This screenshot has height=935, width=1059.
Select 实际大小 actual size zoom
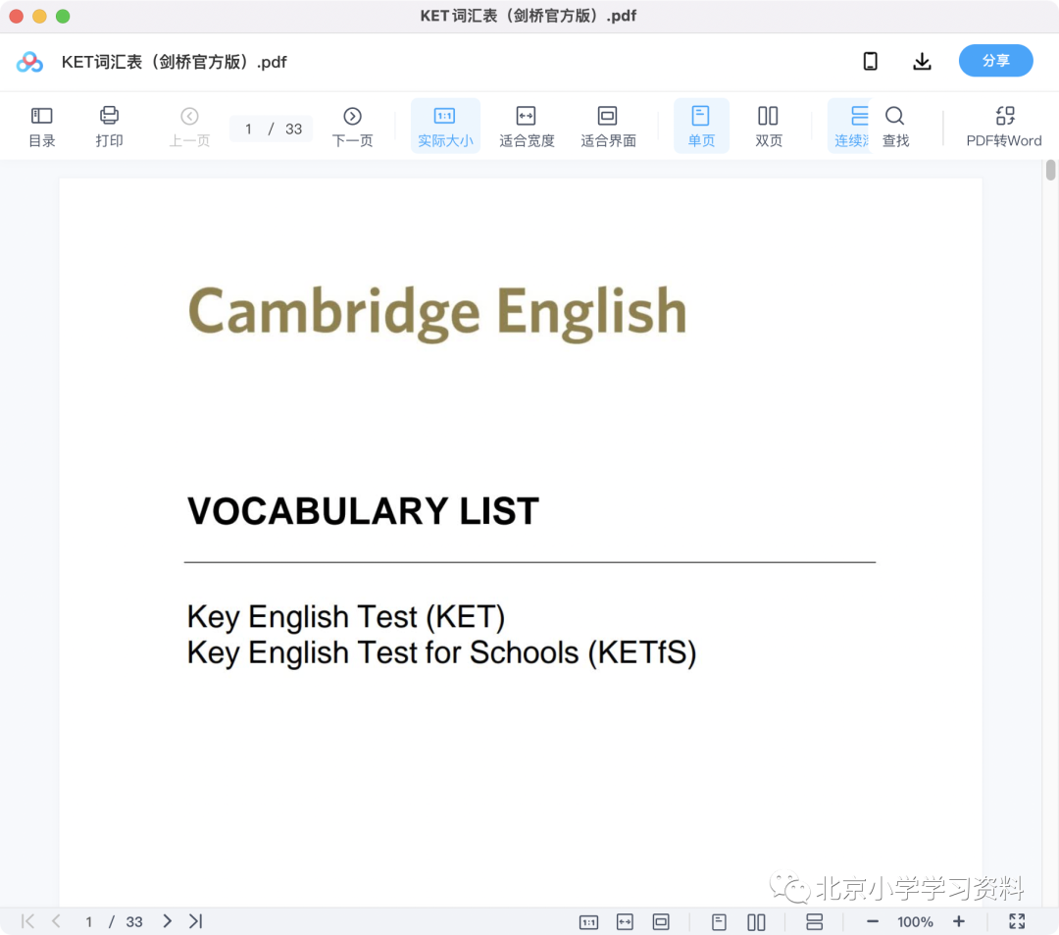click(445, 126)
